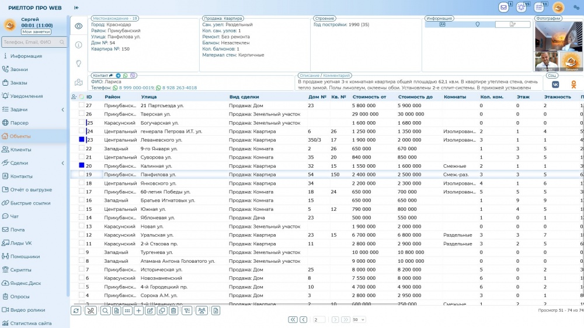The height and width of the screenshot is (328, 584).
Task: Click the trash delete icon in bottom toolbar
Action: point(173,311)
